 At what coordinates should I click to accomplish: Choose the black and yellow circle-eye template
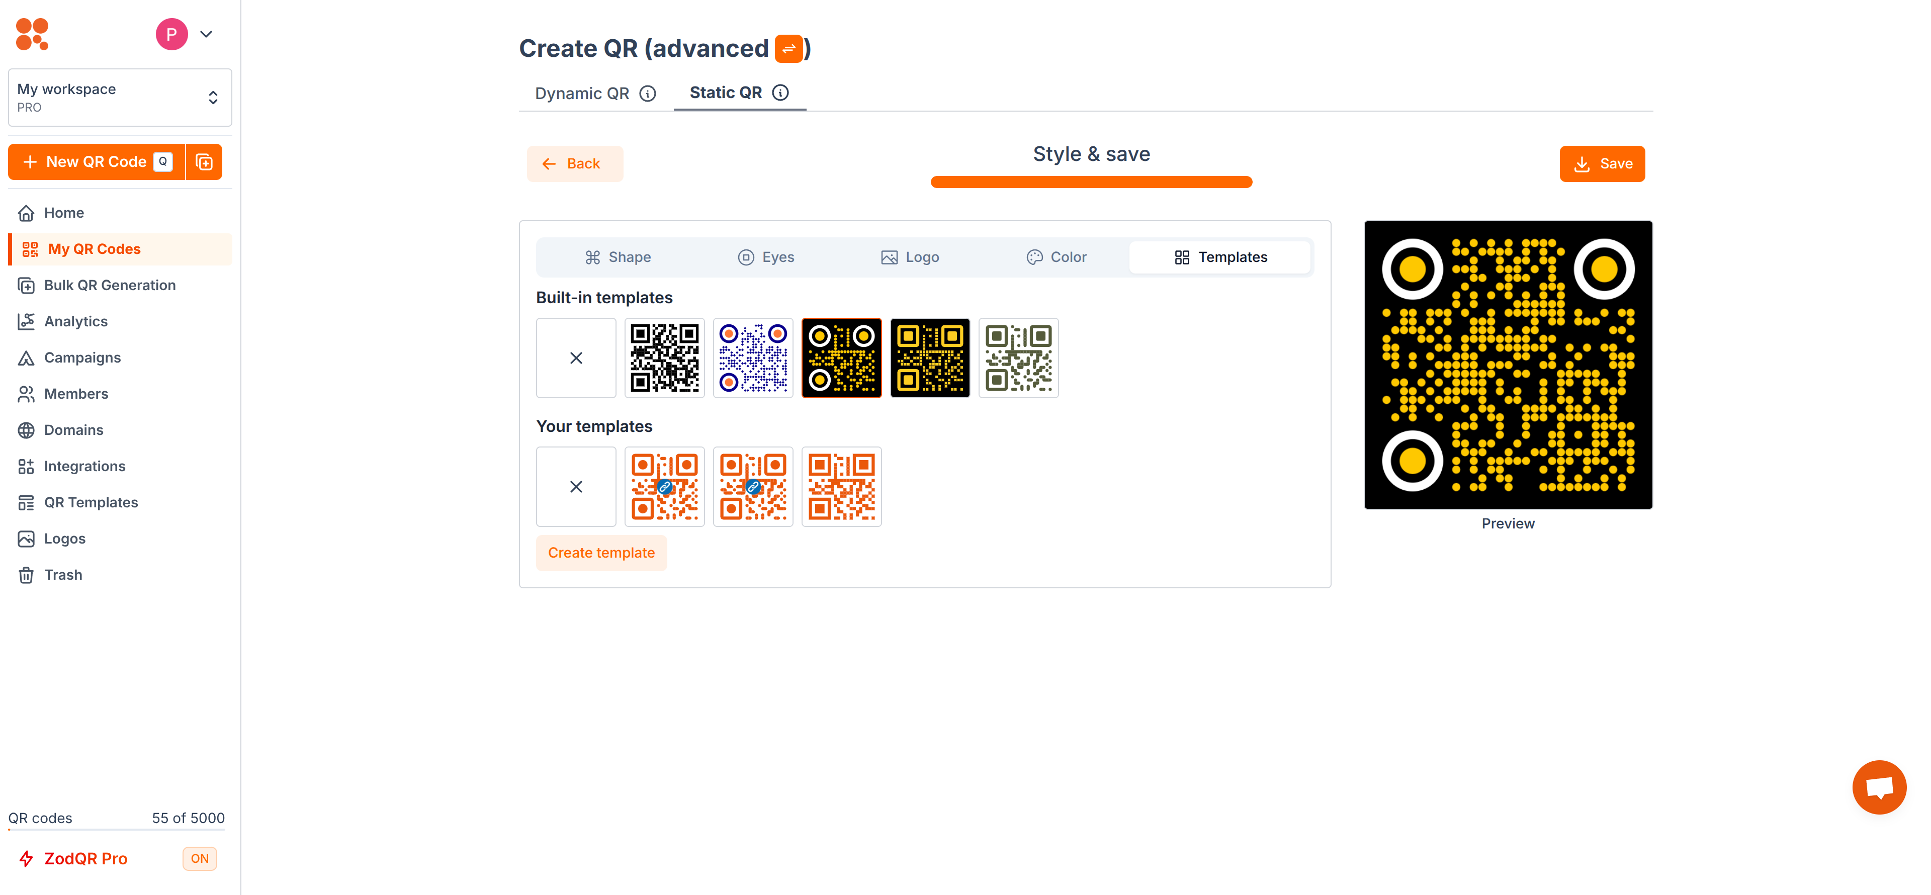pyautogui.click(x=841, y=359)
